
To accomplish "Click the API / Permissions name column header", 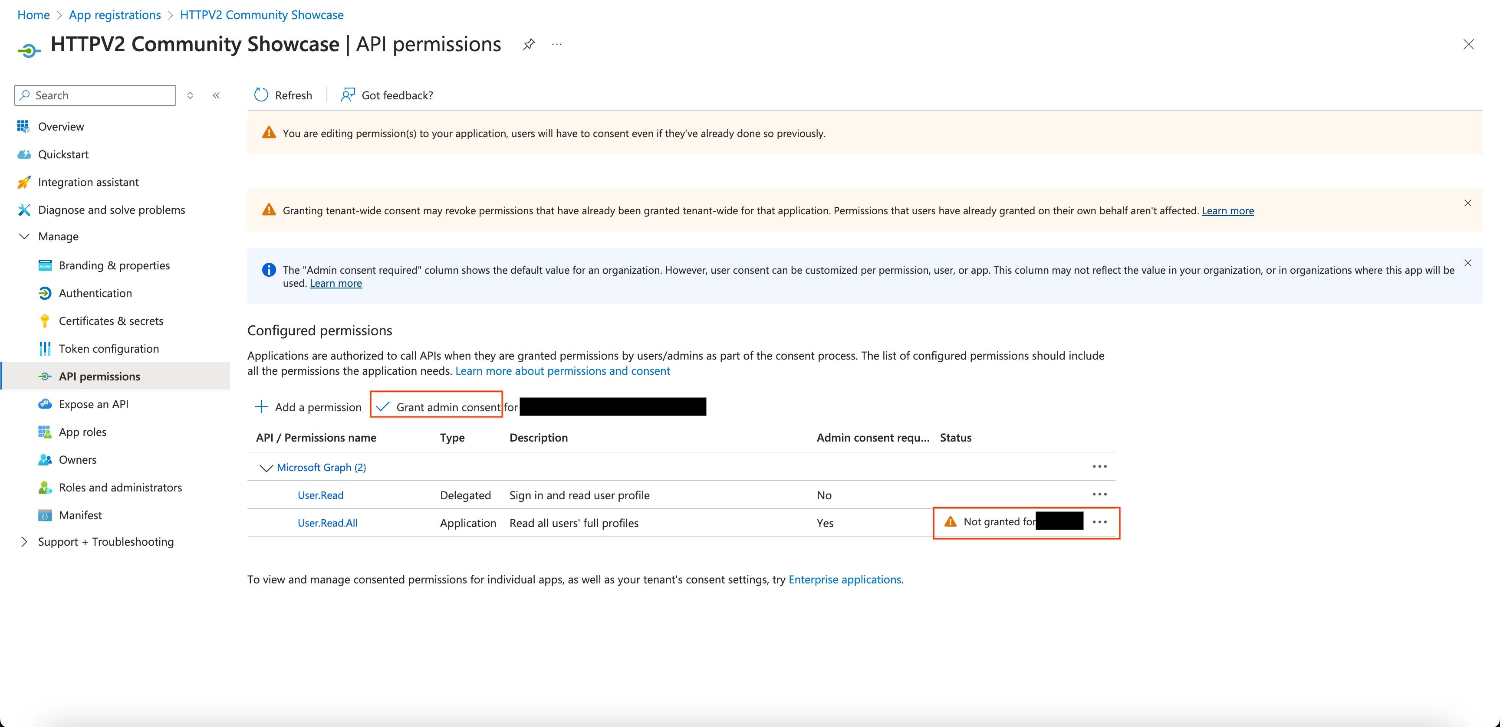I will tap(316, 438).
